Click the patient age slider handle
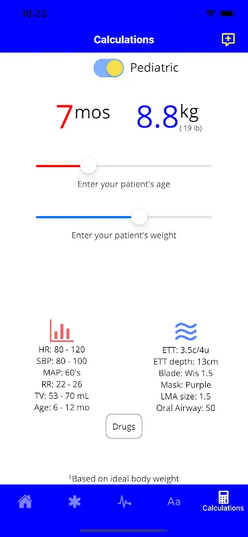The width and height of the screenshot is (248, 537). pyautogui.click(x=88, y=166)
